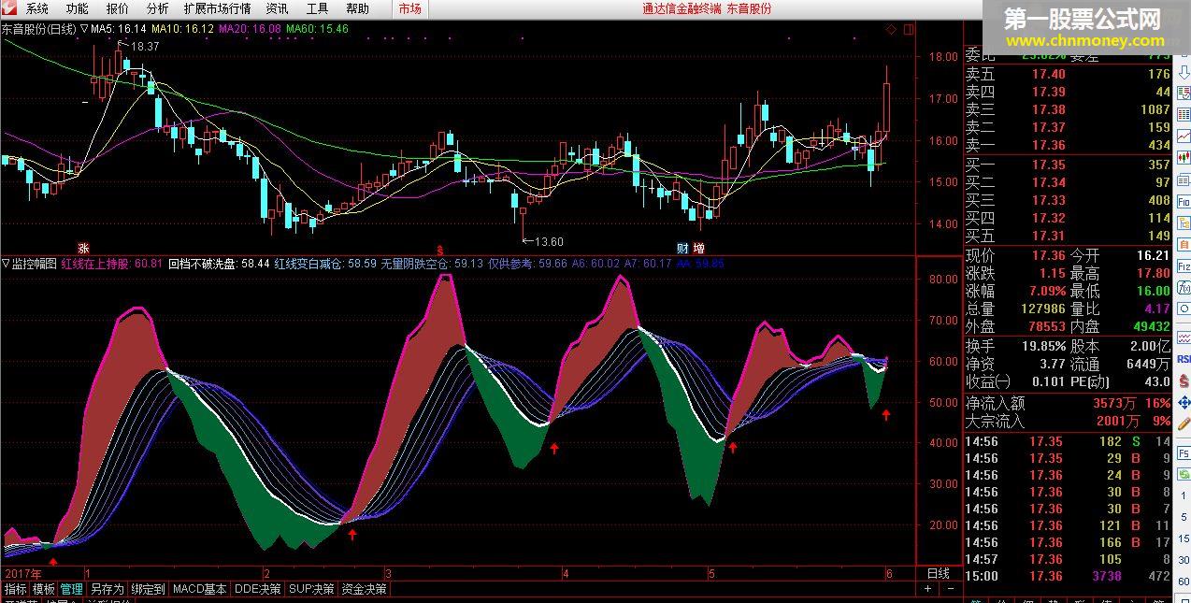Click the minus button on the bottom tab bar

(950, 589)
